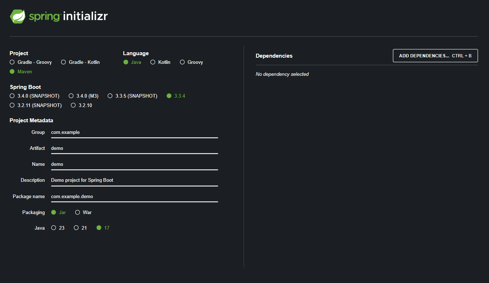Click the Dependencies heading

point(274,56)
